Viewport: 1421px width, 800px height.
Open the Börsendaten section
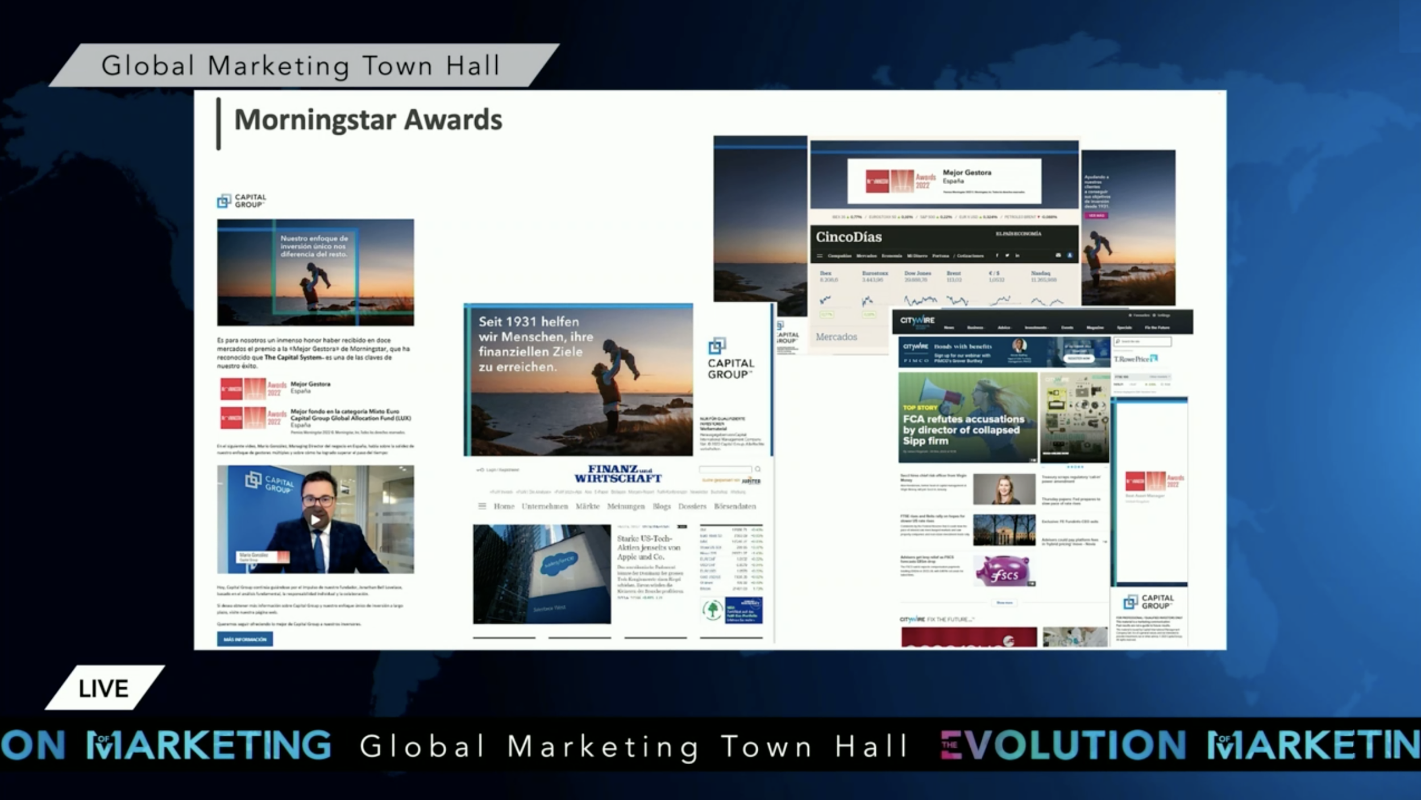(x=735, y=506)
